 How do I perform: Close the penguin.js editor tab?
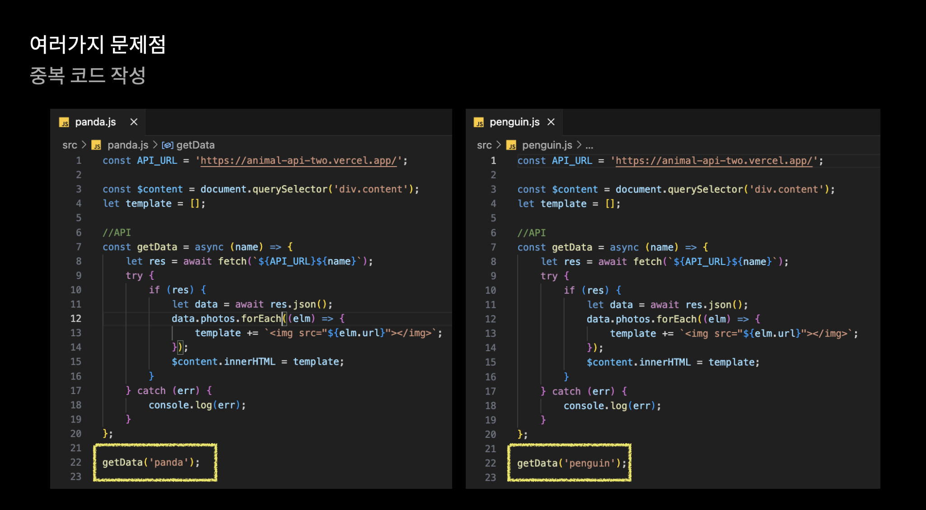pyautogui.click(x=551, y=122)
